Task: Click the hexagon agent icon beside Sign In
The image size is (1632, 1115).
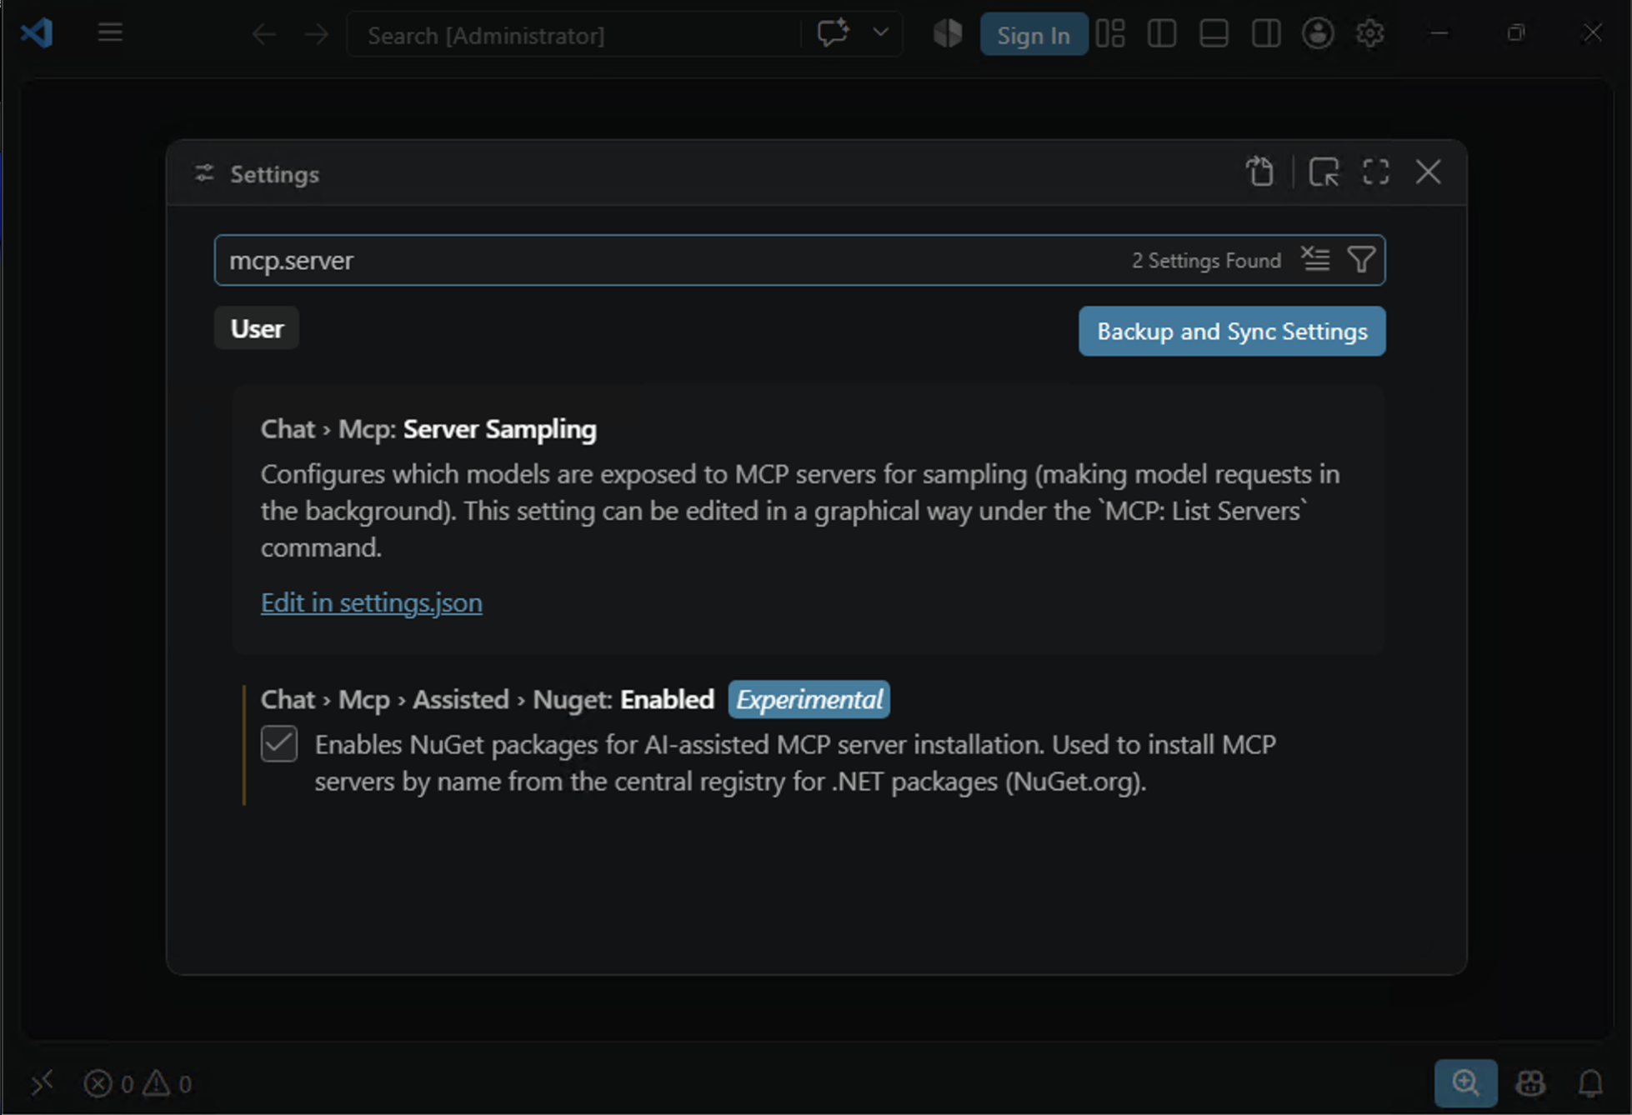Action: click(948, 33)
